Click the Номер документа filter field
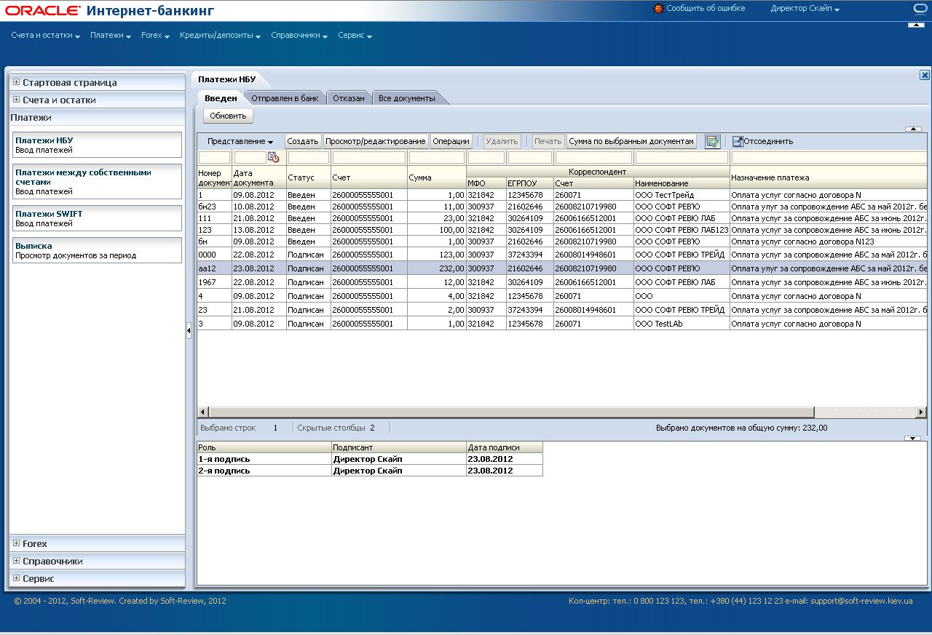932x635 pixels. click(x=214, y=157)
